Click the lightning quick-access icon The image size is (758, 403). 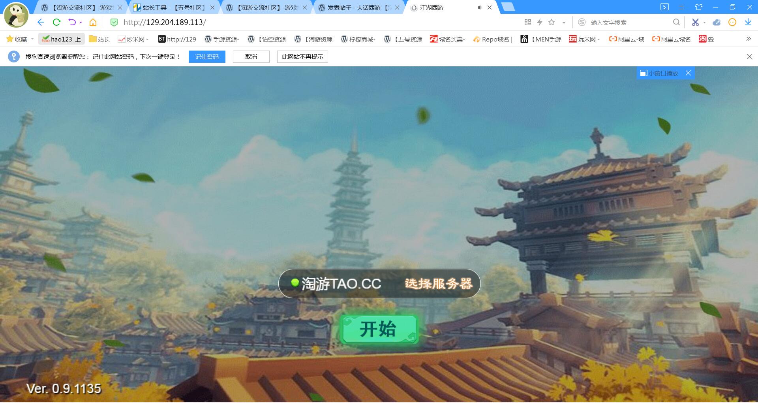click(540, 22)
